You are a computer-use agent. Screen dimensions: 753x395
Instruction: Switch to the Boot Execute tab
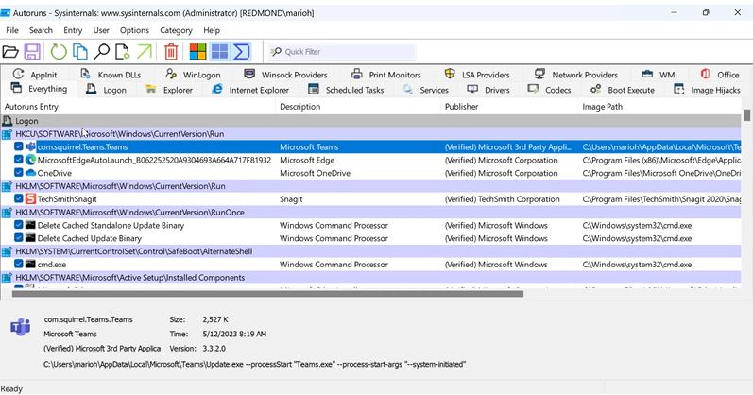[x=623, y=90]
